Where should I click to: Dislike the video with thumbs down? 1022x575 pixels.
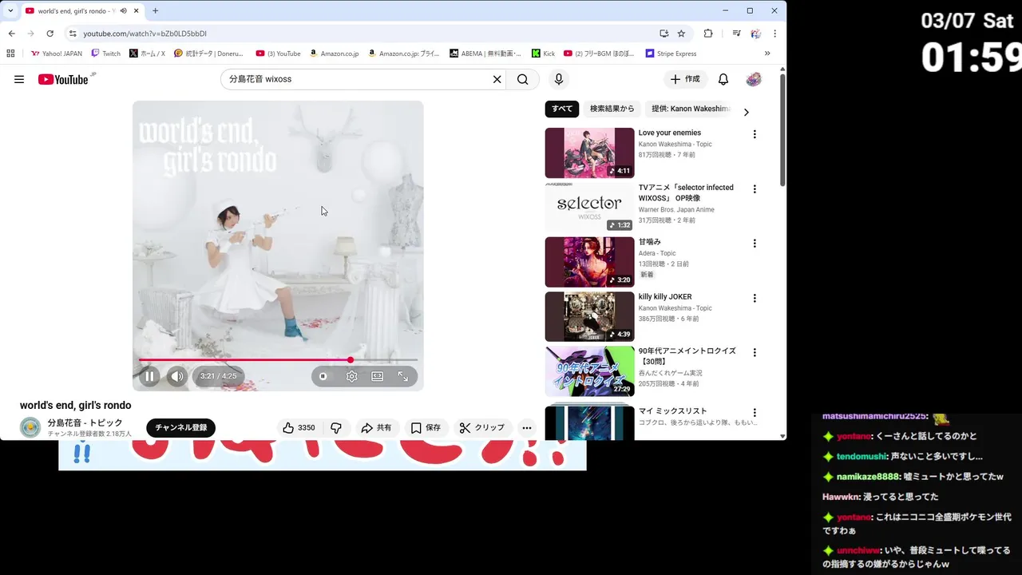(x=336, y=428)
